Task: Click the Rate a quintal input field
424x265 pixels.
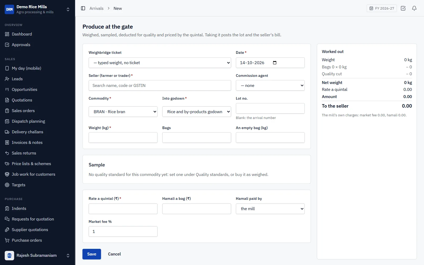Action: [123, 209]
